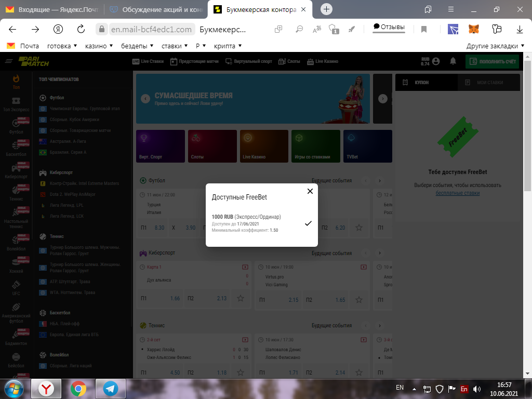Open Live Ставки section
Viewport: 532px width, 399px height.
click(148, 61)
